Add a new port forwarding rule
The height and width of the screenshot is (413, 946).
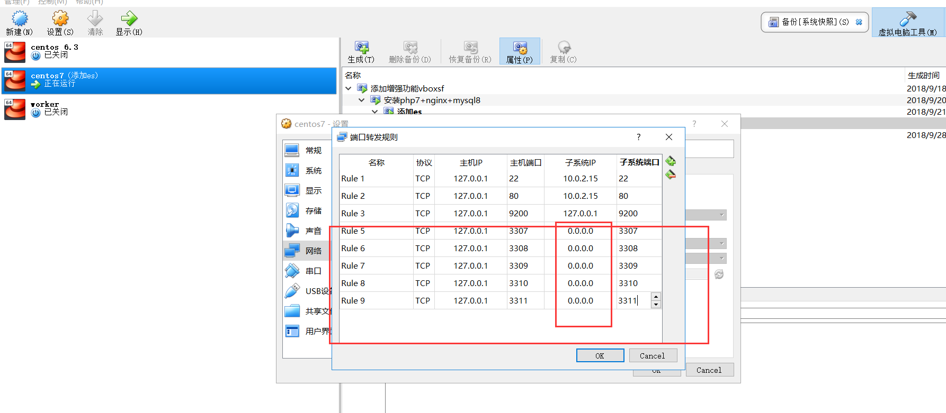pyautogui.click(x=671, y=161)
